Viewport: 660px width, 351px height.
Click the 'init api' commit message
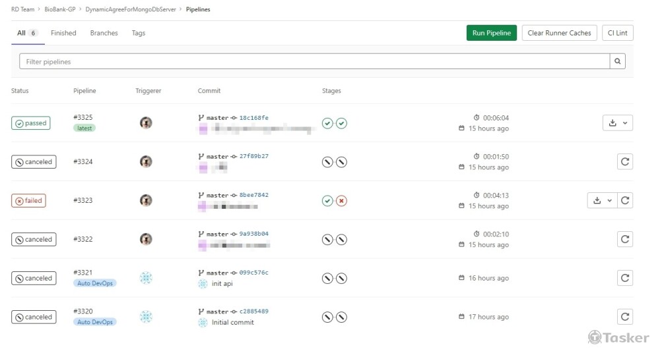[x=222, y=283]
